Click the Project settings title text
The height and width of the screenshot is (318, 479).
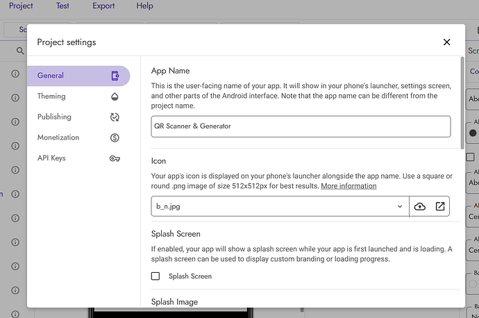click(67, 42)
